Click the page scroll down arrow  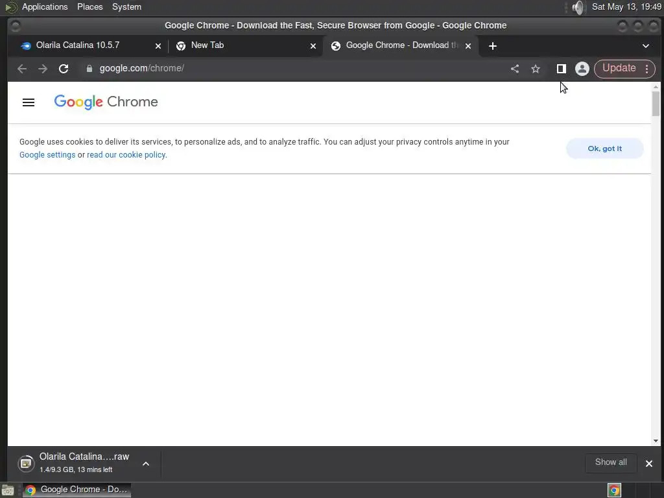point(656,441)
